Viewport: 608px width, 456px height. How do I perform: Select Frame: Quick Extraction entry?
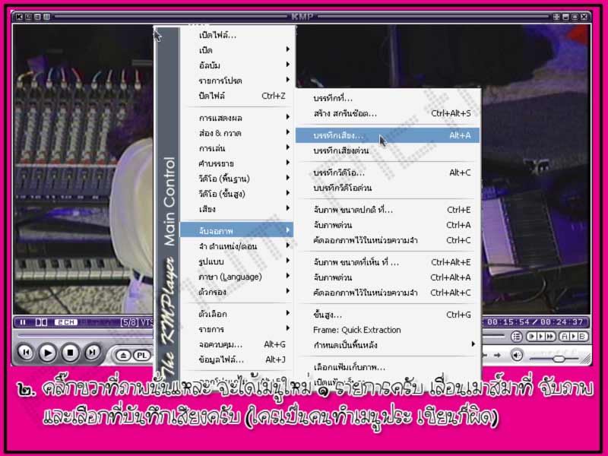(388, 330)
